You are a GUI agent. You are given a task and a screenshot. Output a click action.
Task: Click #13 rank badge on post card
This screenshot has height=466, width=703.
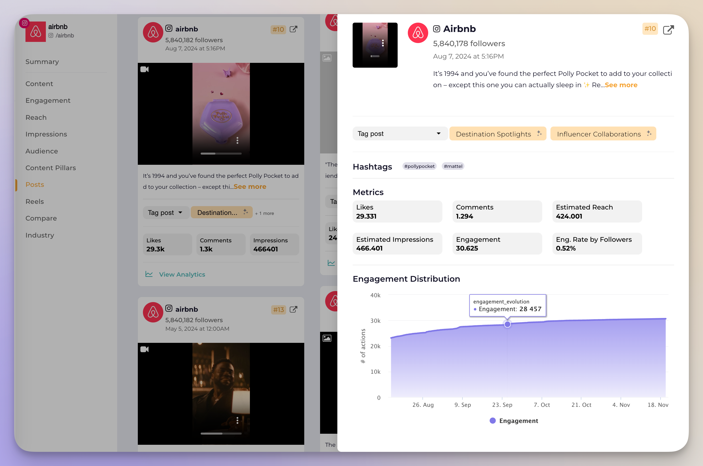coord(278,310)
